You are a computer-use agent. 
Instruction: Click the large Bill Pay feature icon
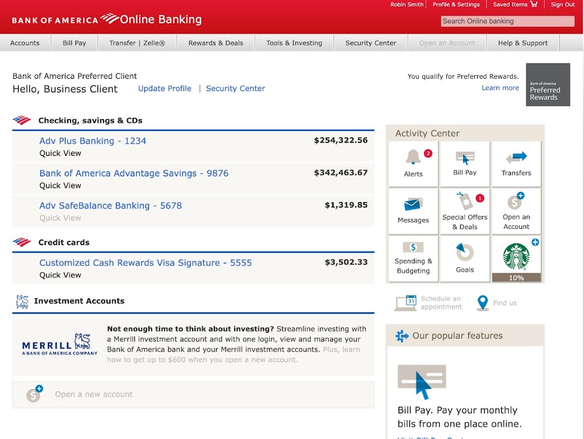click(422, 382)
